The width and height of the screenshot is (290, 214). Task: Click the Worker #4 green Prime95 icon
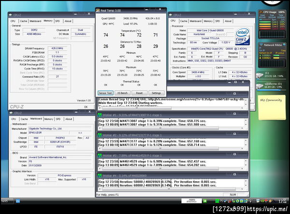pyautogui.click(x=100, y=175)
